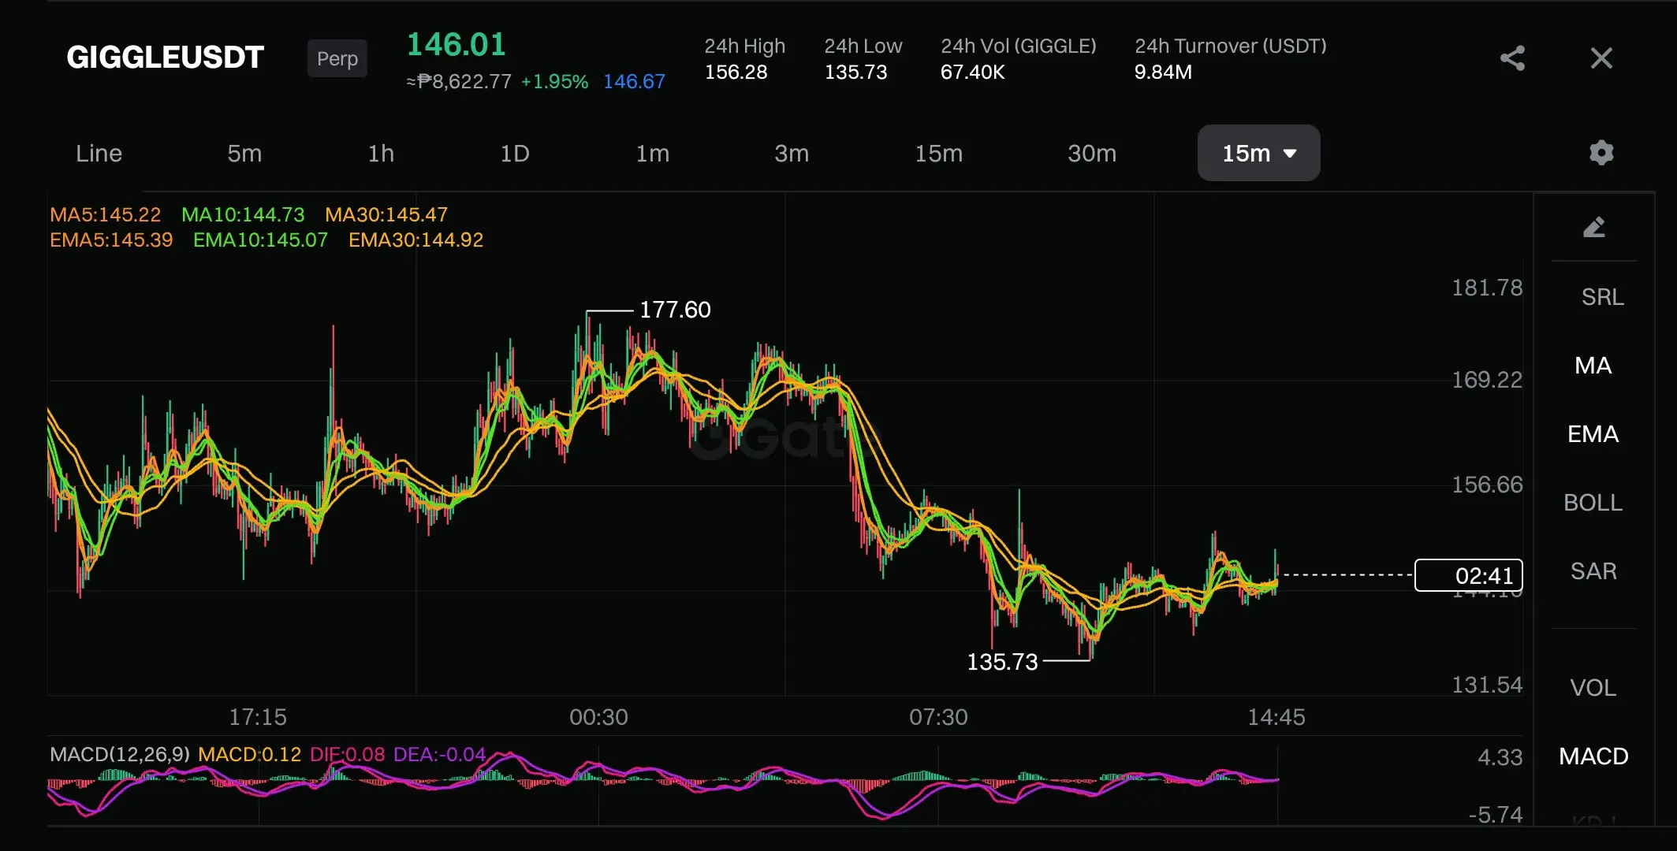Viewport: 1677px width, 851px height.
Task: Click the share icon
Action: 1512,58
